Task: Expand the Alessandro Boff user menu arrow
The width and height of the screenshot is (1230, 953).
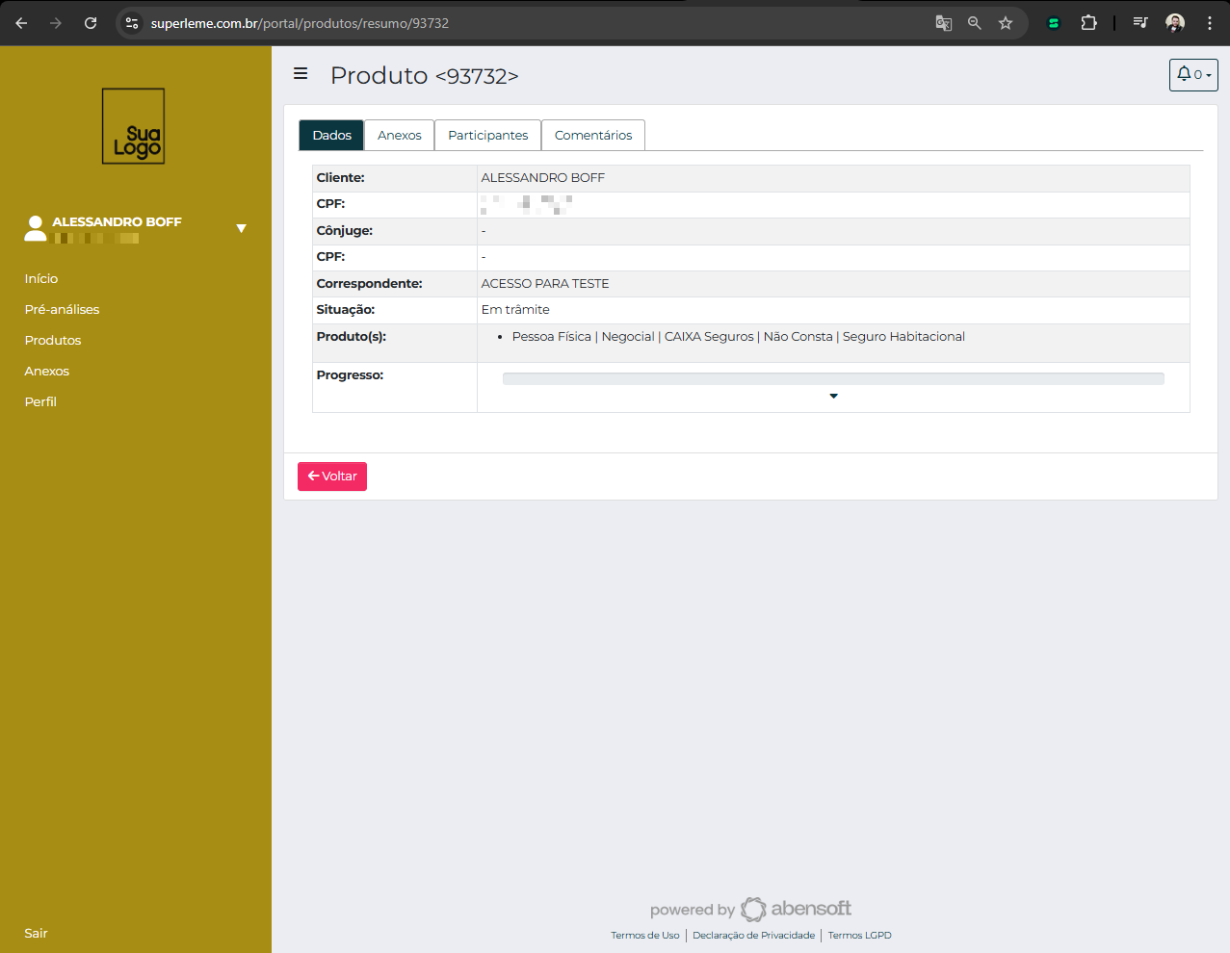Action: [241, 228]
